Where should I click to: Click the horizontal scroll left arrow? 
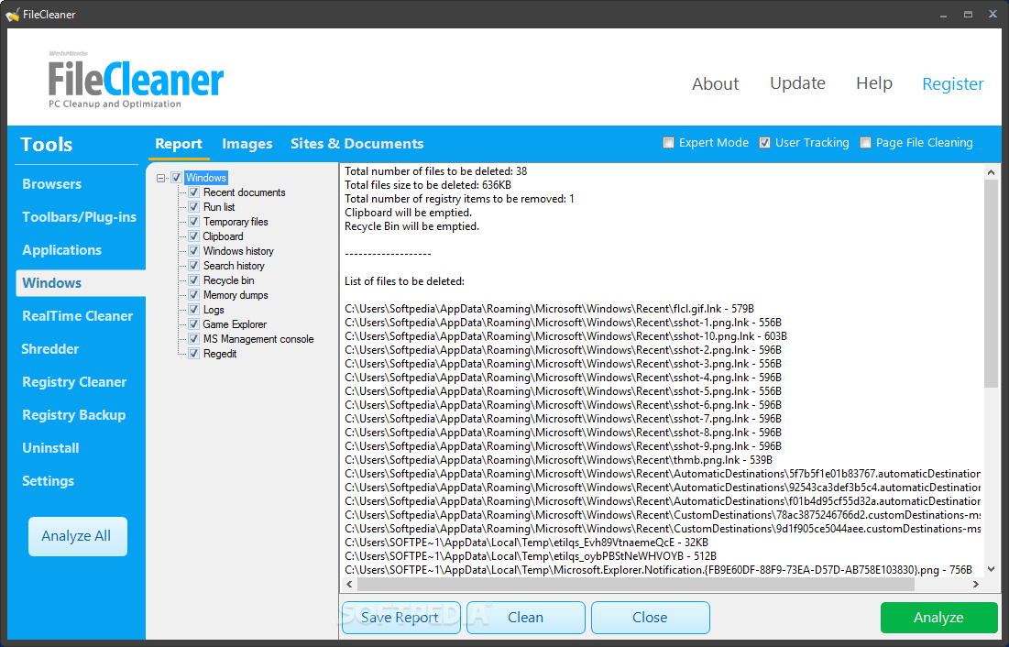349,585
